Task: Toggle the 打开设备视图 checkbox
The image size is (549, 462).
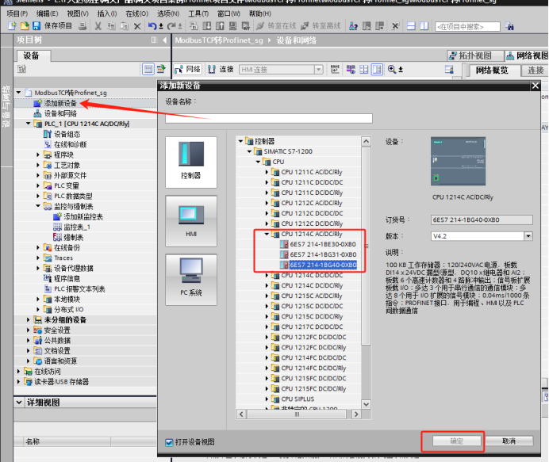Action: tap(169, 442)
